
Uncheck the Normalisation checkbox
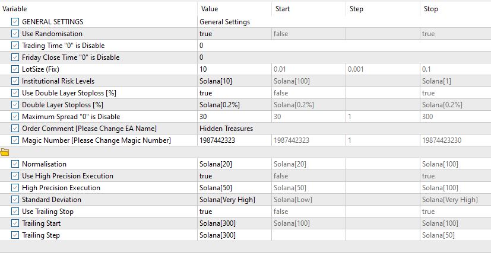pyautogui.click(x=15, y=164)
